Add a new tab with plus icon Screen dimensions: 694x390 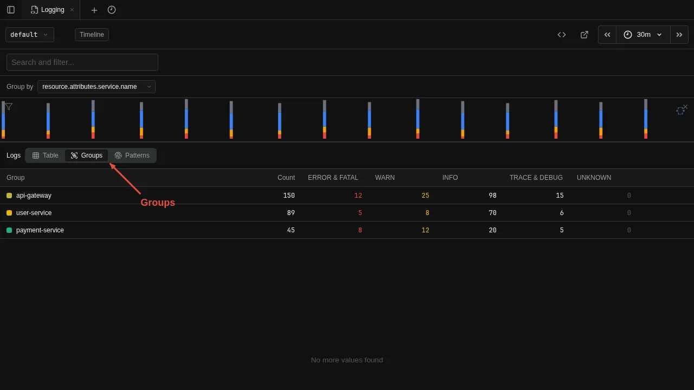point(94,10)
